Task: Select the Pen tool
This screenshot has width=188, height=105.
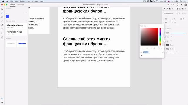Action: [2, 25]
